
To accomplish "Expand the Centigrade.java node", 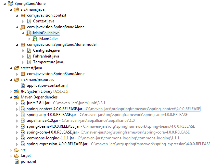I will click(x=23, y=51).
